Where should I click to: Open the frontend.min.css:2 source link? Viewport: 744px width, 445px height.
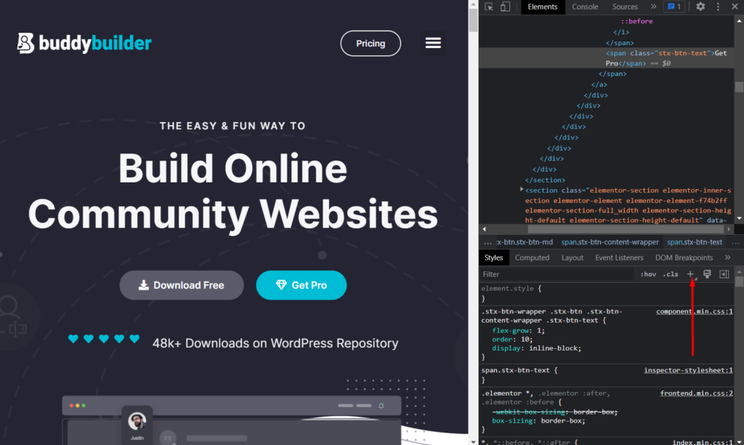tap(696, 393)
